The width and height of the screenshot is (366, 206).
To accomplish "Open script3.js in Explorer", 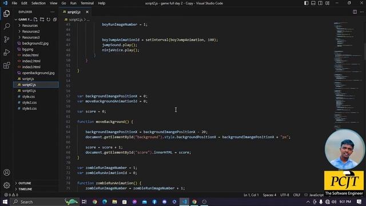I will [29, 90].
